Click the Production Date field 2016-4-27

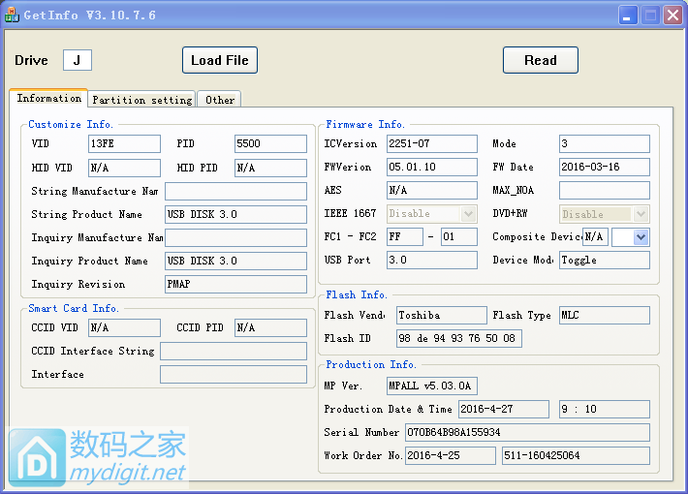pyautogui.click(x=504, y=410)
